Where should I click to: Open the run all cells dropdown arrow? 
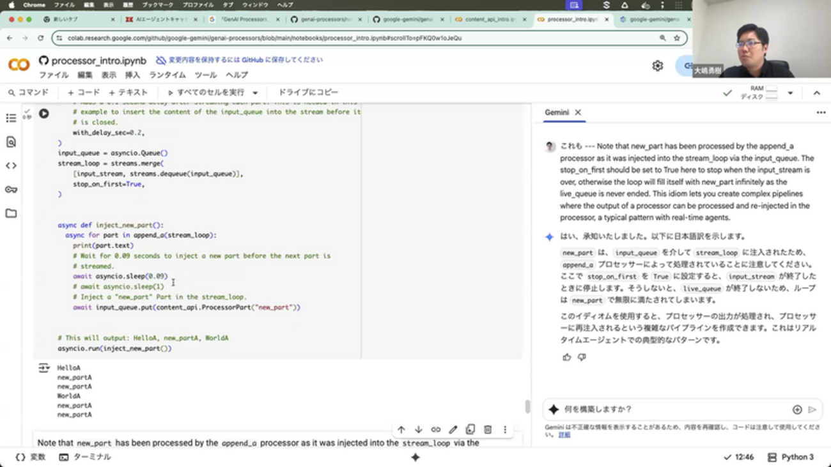pyautogui.click(x=255, y=93)
